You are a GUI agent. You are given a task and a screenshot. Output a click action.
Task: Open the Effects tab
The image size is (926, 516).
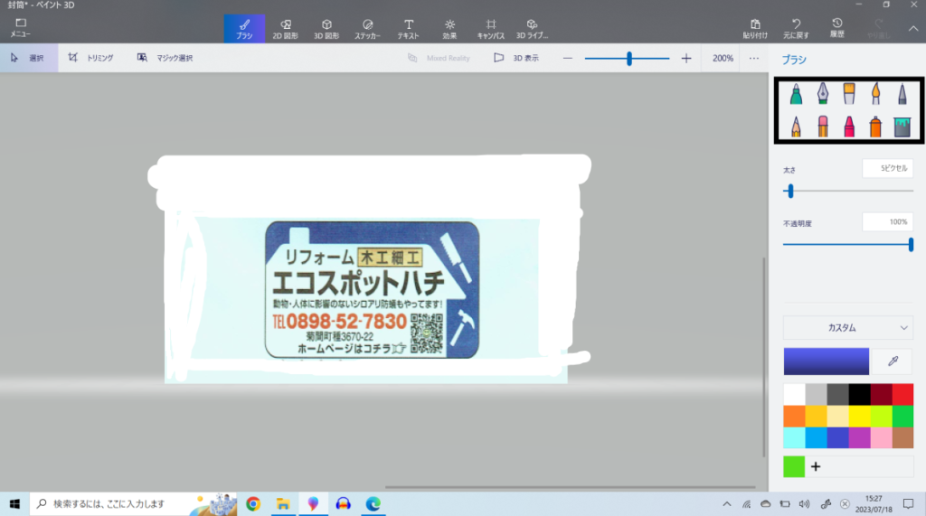[449, 28]
